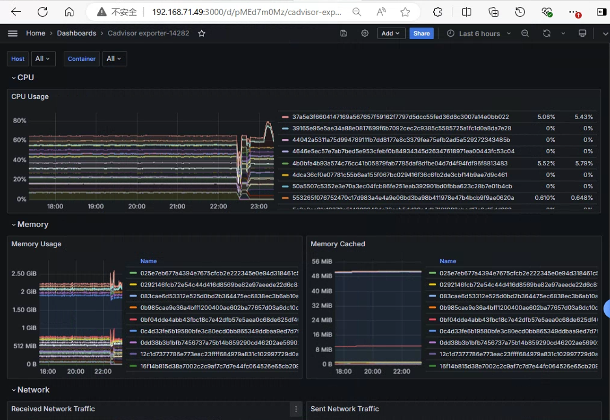Viewport: 610px width, 420px height.
Task: Switch to TV view mode
Action: (583, 34)
